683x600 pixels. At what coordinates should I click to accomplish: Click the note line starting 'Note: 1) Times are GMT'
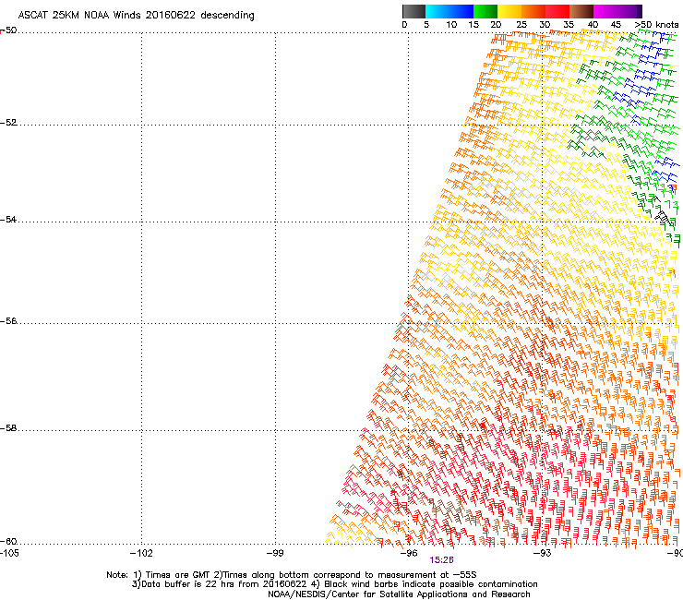292,575
